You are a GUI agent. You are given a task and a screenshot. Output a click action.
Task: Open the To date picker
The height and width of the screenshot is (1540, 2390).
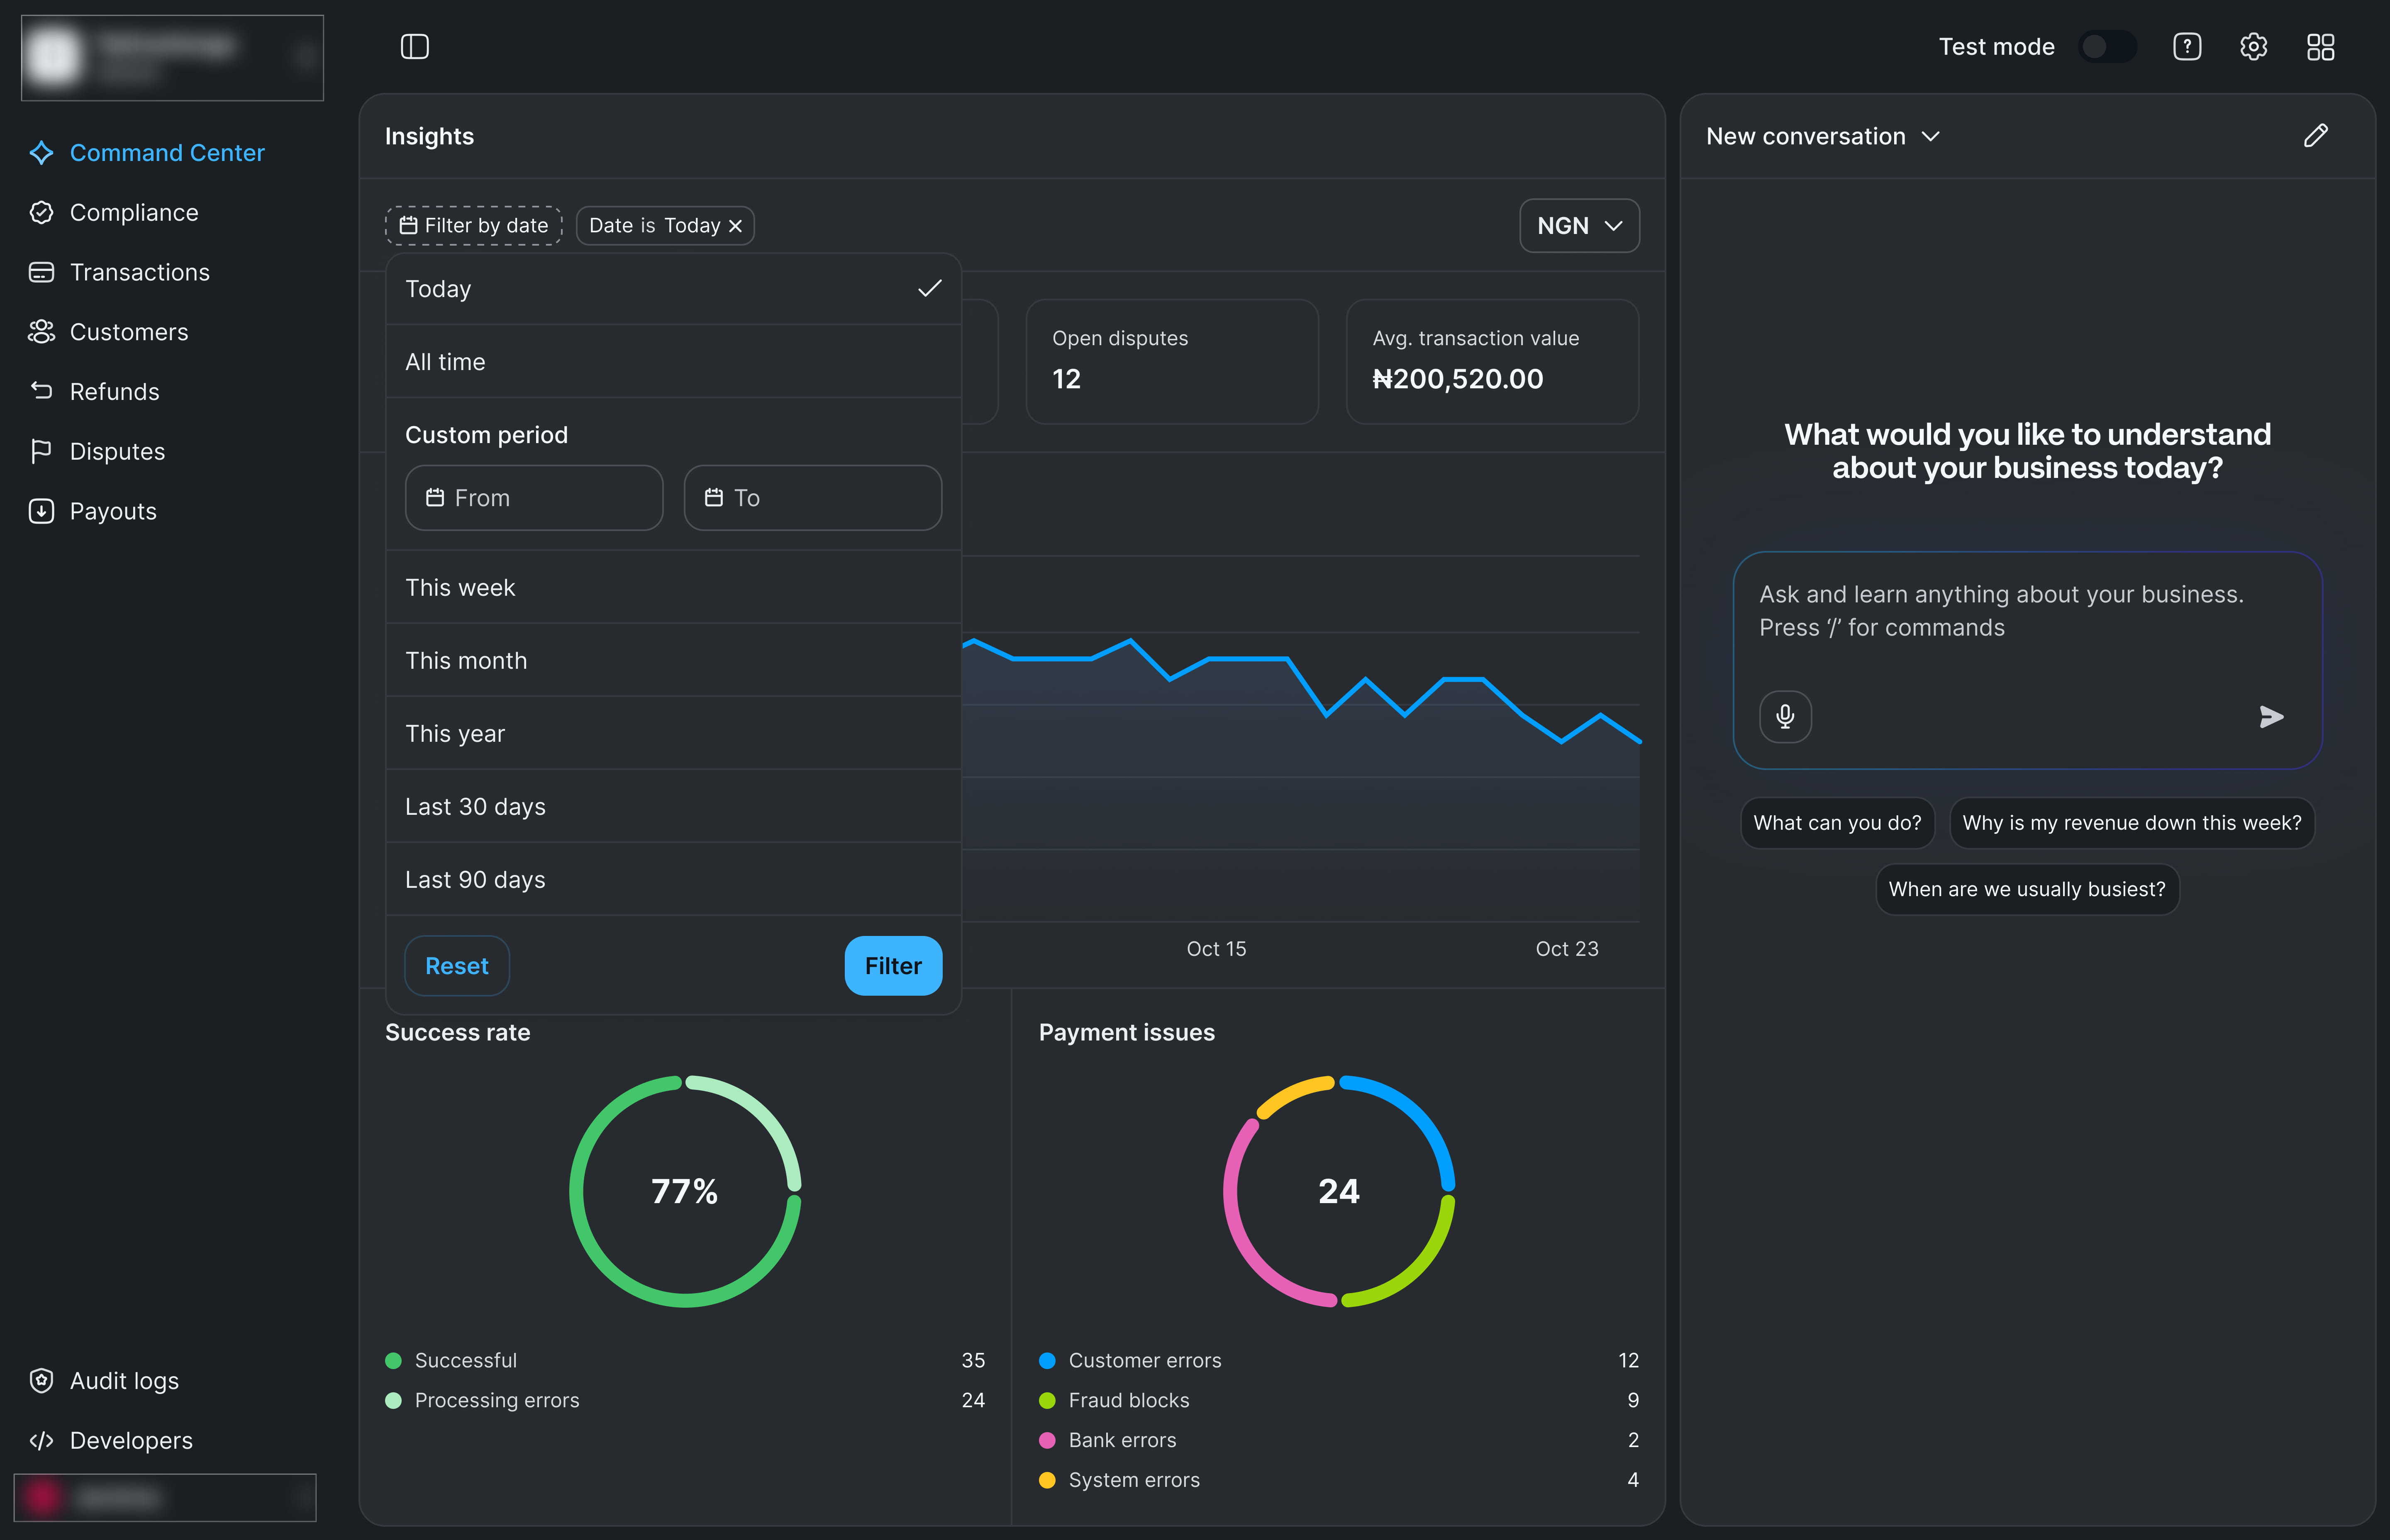click(x=813, y=498)
